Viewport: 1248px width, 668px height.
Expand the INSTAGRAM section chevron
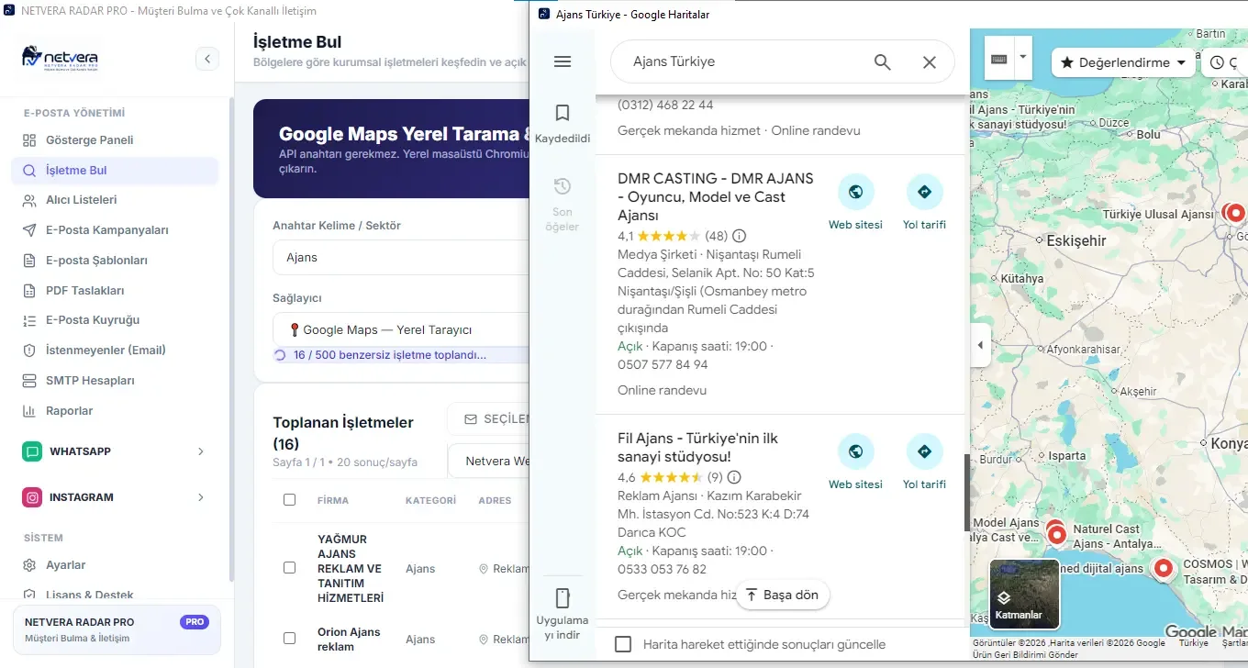pos(201,497)
